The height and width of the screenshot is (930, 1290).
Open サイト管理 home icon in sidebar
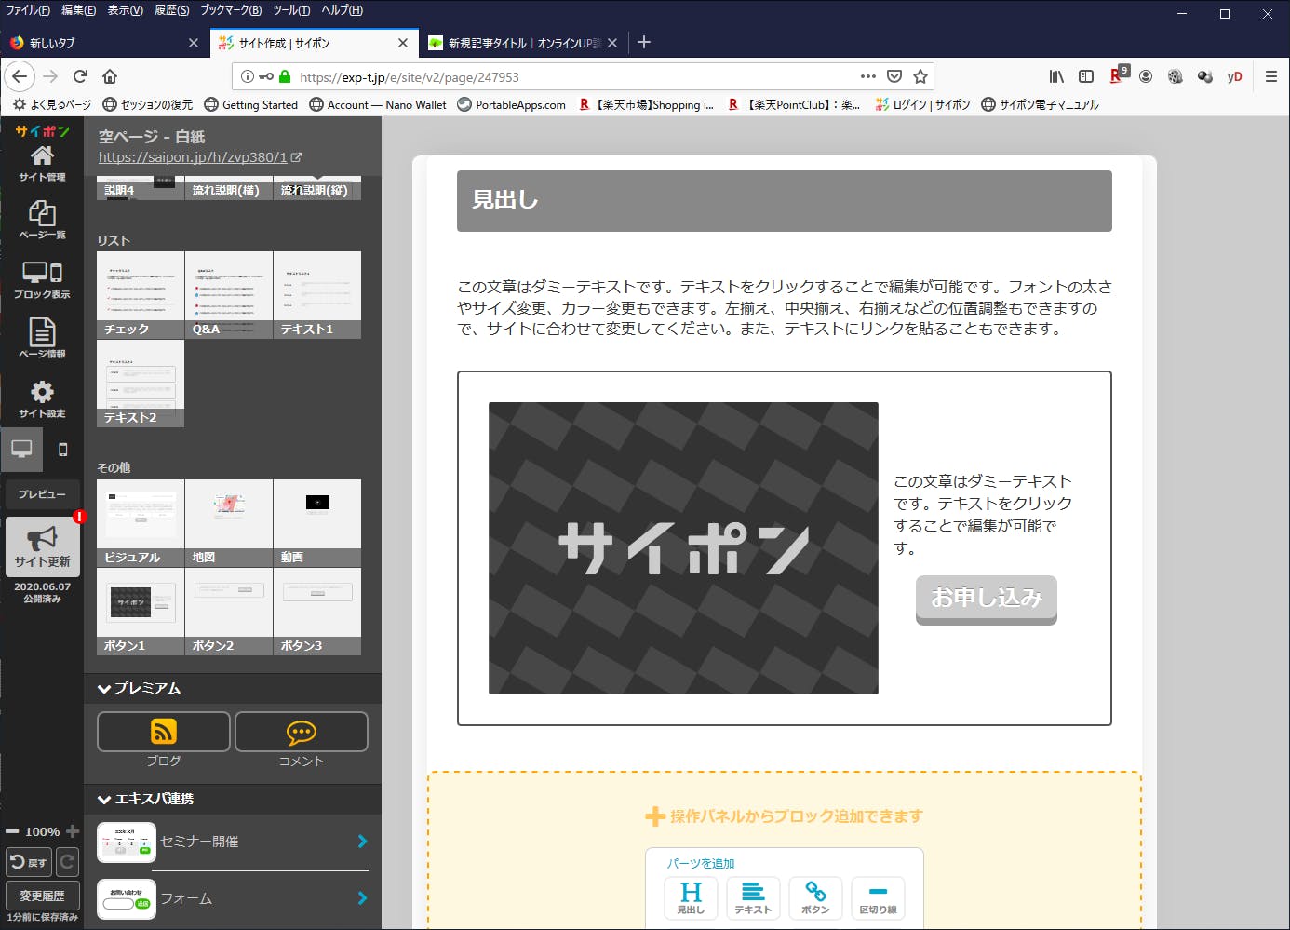point(42,162)
